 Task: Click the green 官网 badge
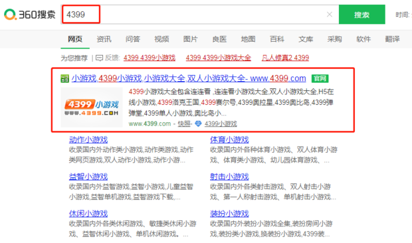(320, 78)
